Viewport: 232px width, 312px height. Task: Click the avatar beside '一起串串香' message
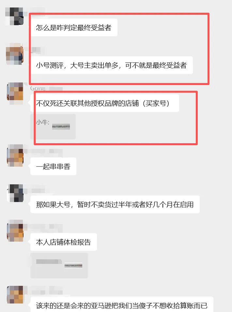coord(15,155)
